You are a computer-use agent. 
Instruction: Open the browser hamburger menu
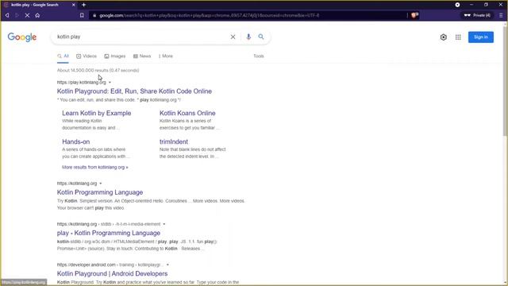(501, 15)
